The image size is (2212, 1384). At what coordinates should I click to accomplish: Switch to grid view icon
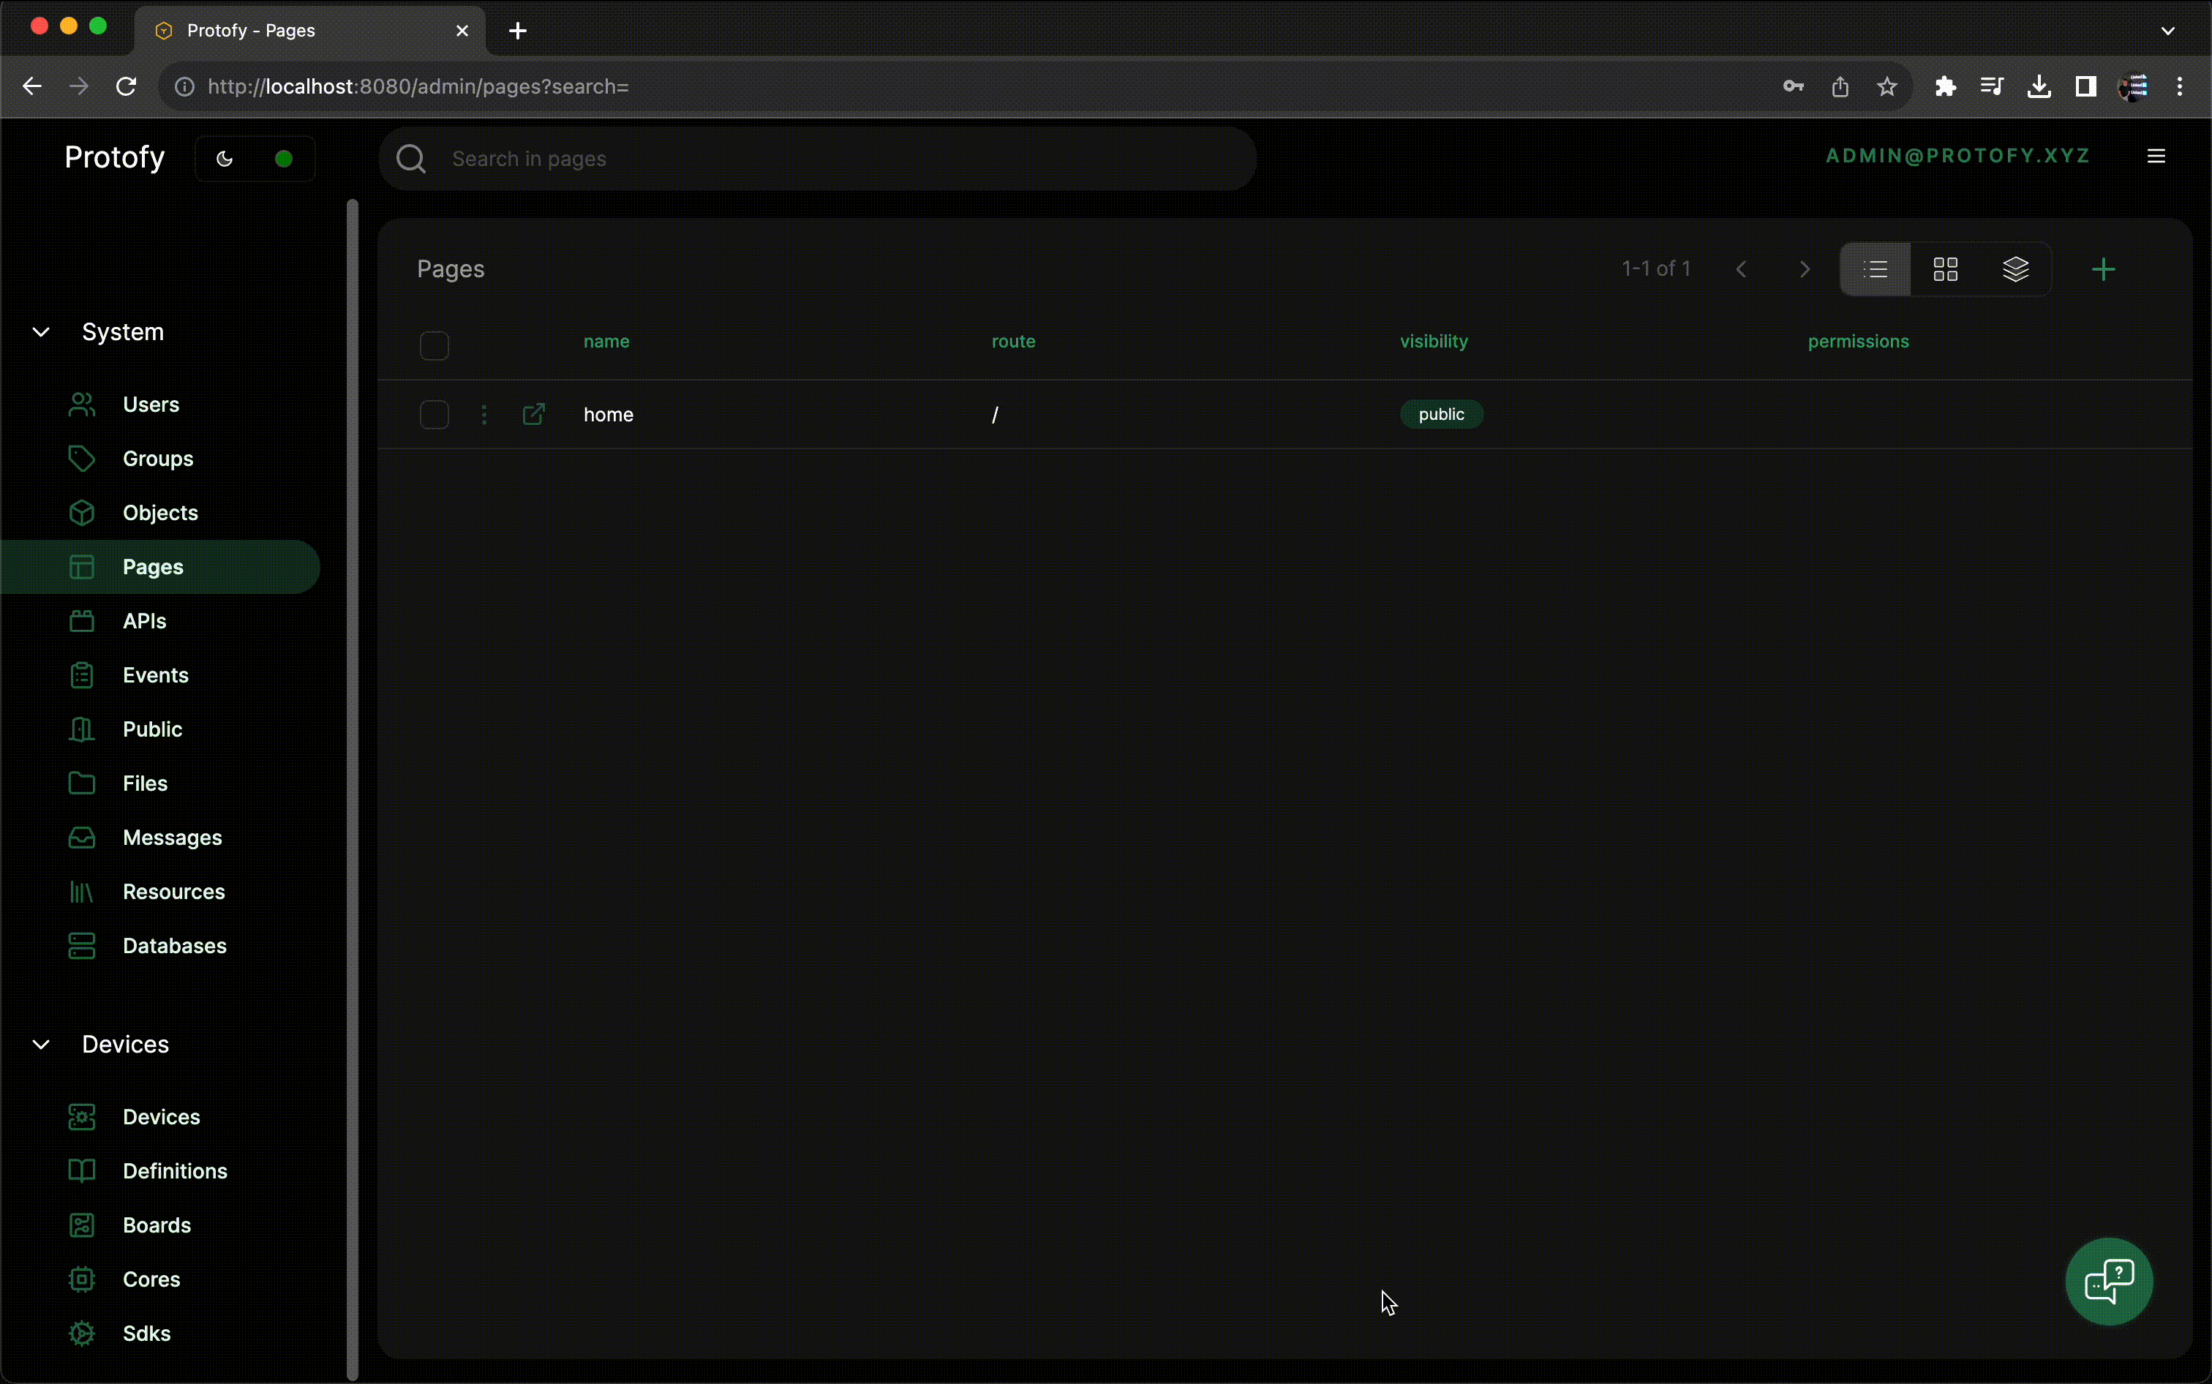1945,269
